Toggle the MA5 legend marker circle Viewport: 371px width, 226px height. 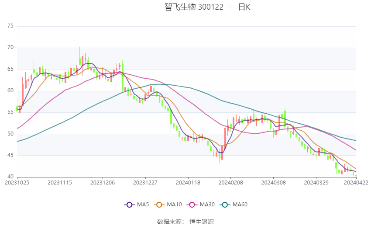pos(129,205)
